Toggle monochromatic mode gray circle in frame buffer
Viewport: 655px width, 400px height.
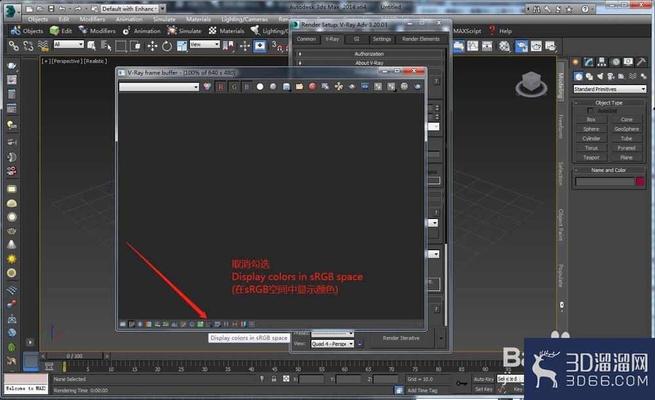point(272,87)
